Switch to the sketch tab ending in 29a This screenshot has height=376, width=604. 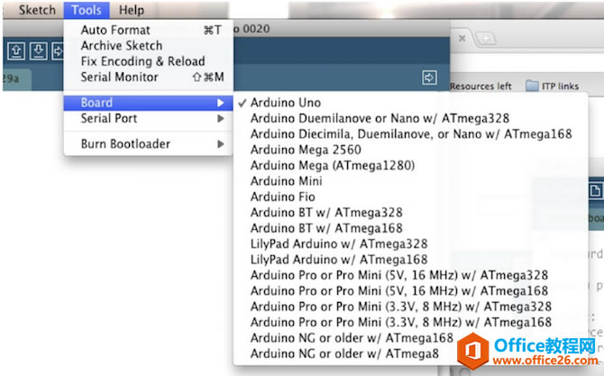tap(16, 79)
